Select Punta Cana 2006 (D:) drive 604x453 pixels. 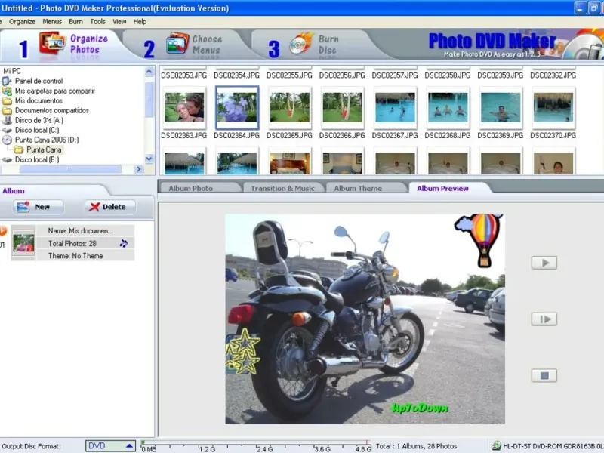pyautogui.click(x=46, y=140)
